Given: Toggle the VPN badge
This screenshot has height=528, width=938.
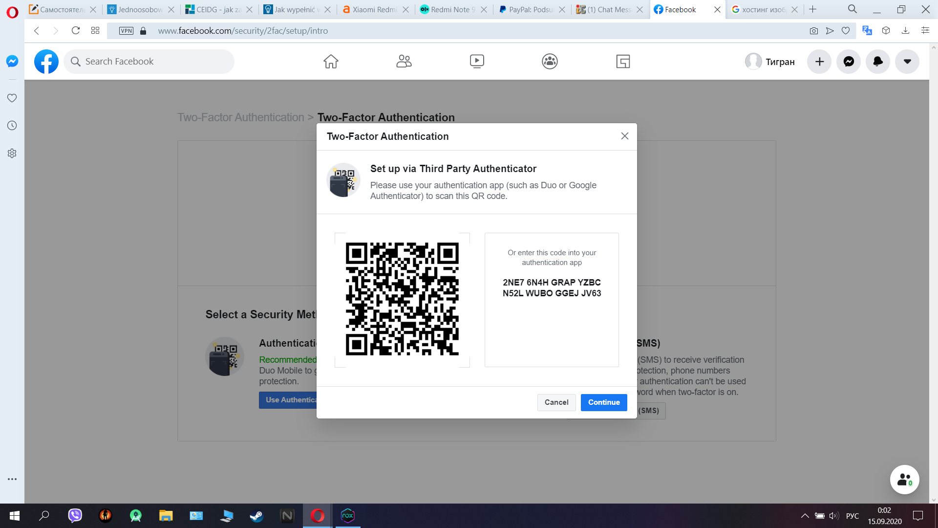Looking at the screenshot, I should pos(127,31).
